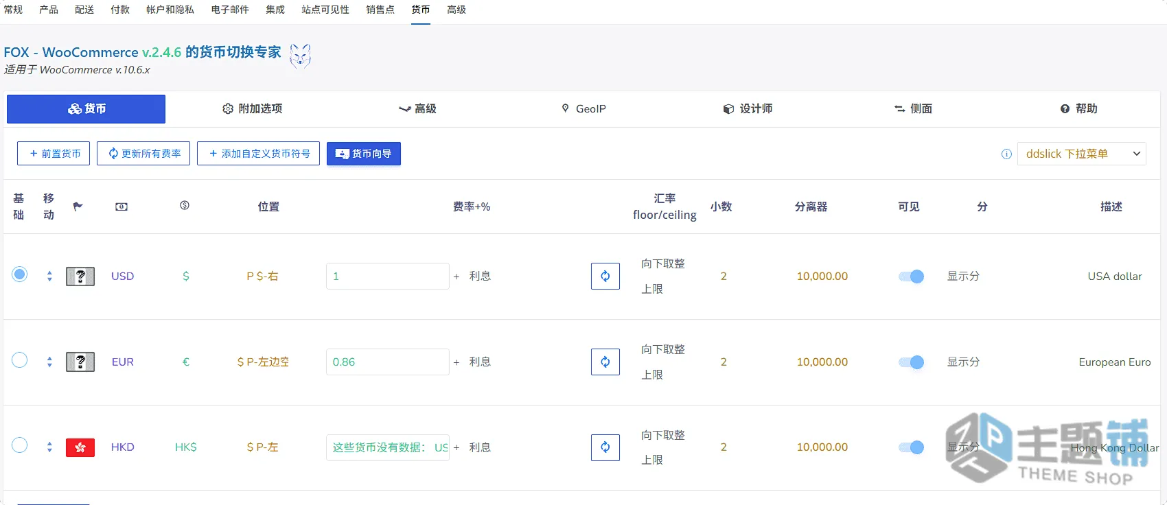Image resolution: width=1167 pixels, height=505 pixels.
Task: Open the ddslick 下拉菜单 dropdown
Action: click(1082, 154)
